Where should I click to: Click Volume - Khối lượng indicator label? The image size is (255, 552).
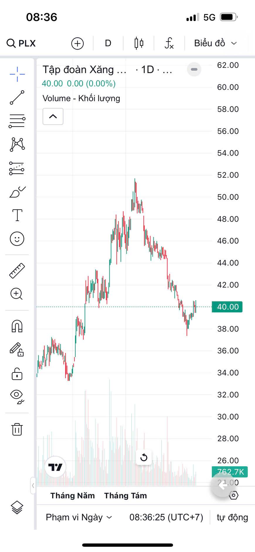[81, 98]
